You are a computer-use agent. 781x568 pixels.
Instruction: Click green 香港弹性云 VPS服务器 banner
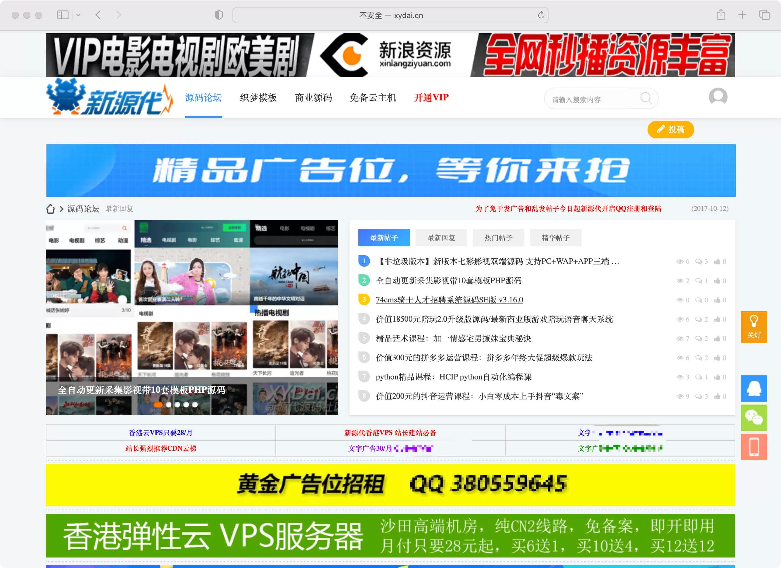click(390, 536)
